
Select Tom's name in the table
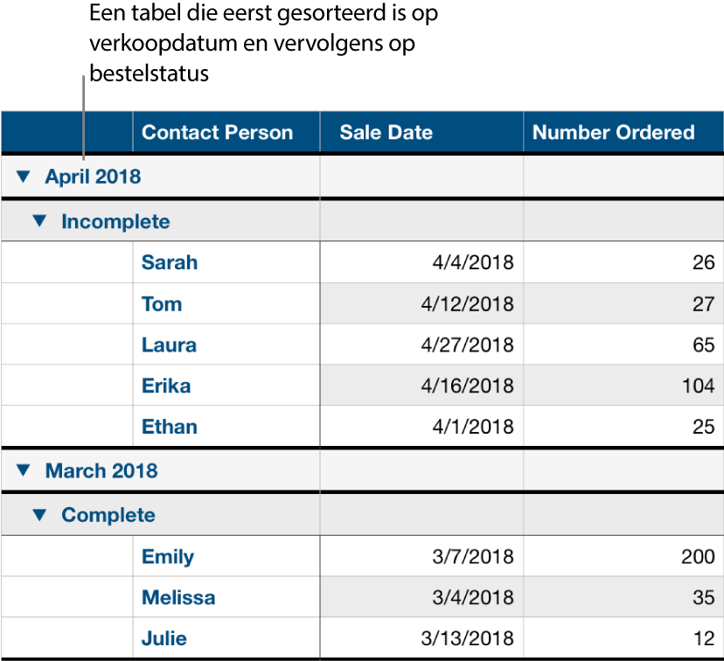pyautogui.click(x=162, y=303)
